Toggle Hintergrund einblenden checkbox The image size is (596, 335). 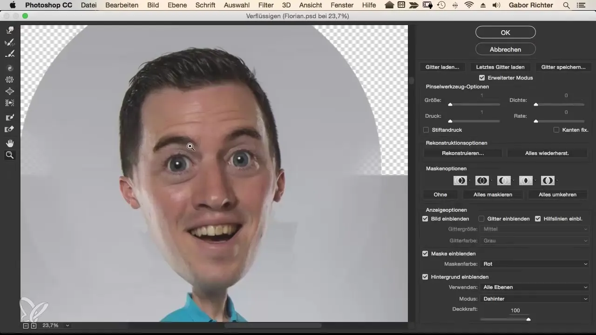425,277
